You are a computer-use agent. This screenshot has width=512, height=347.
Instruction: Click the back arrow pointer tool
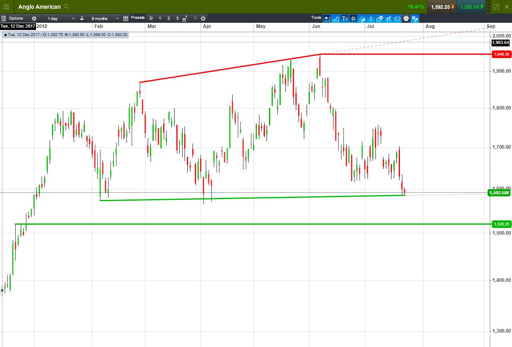point(327,18)
